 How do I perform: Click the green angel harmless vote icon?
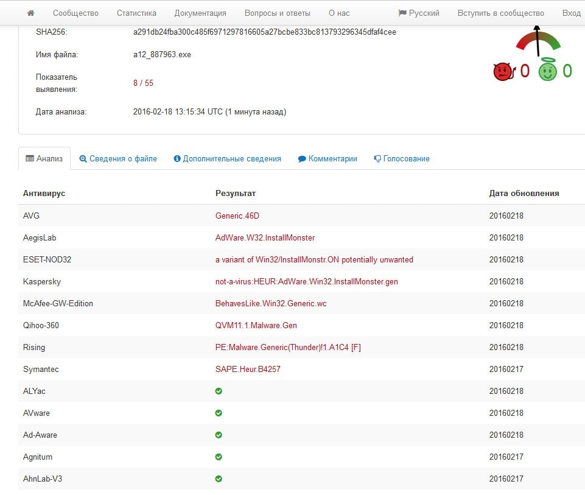click(x=547, y=71)
